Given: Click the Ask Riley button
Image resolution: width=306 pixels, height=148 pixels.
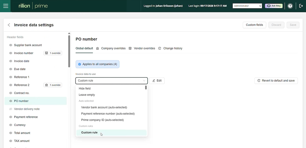Looking at the screenshot, I should [x=274, y=6].
